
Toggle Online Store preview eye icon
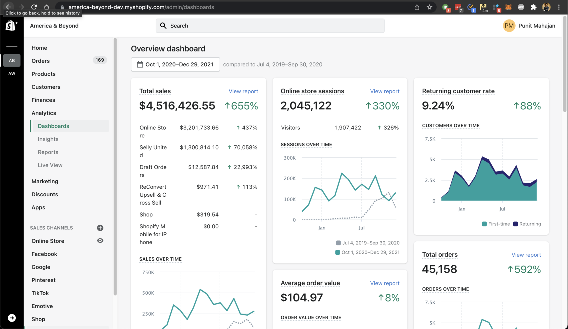(x=100, y=240)
